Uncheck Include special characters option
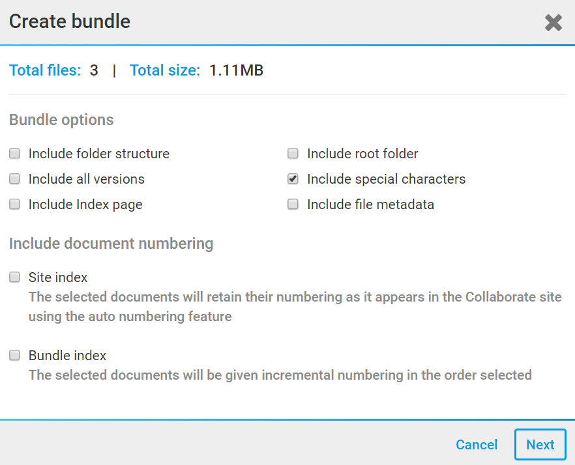 [293, 179]
